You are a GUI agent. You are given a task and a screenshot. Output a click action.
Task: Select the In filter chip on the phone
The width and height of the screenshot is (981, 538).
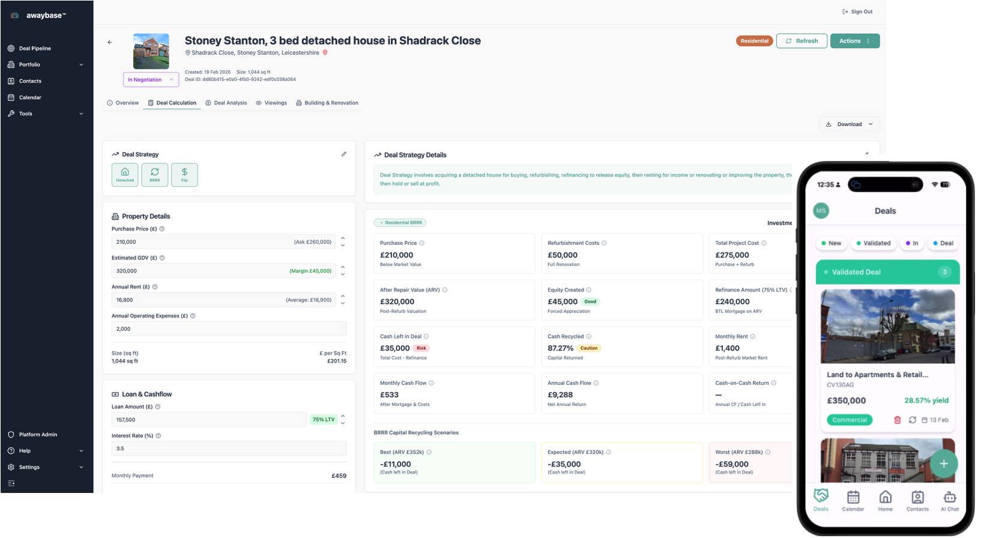(912, 243)
